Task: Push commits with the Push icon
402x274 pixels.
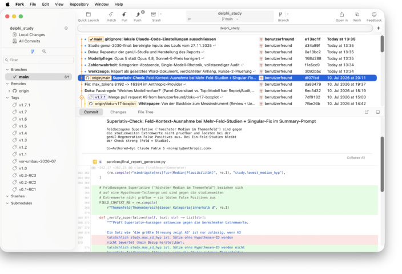Action: click(138, 14)
